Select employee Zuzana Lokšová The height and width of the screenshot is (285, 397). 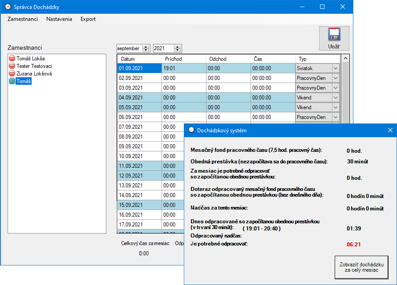(34, 74)
